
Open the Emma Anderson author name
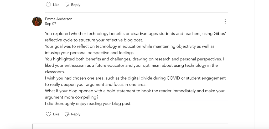[x=59, y=19]
